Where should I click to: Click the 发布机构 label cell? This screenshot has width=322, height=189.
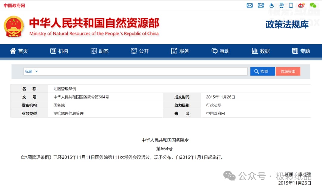click(x=29, y=105)
